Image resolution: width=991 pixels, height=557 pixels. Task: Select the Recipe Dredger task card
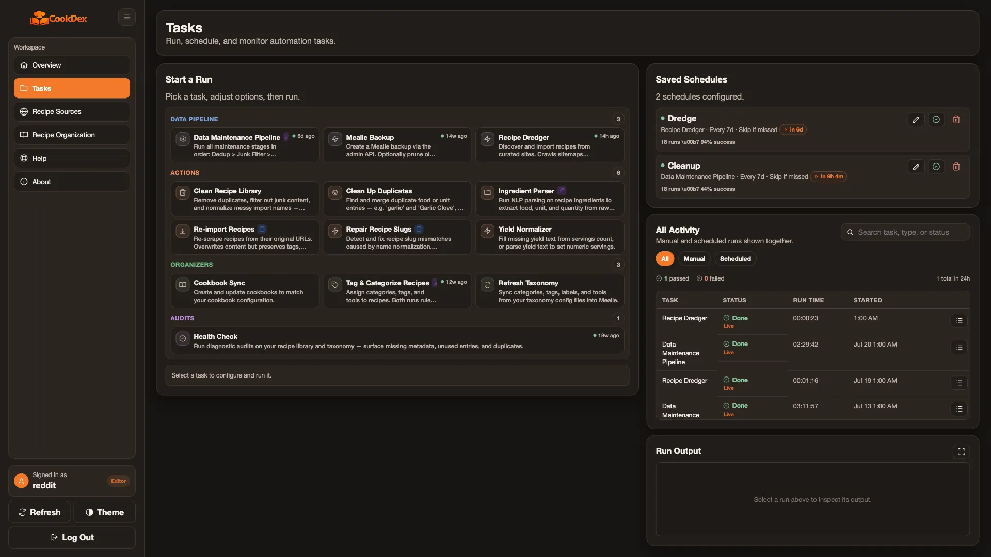[550, 145]
